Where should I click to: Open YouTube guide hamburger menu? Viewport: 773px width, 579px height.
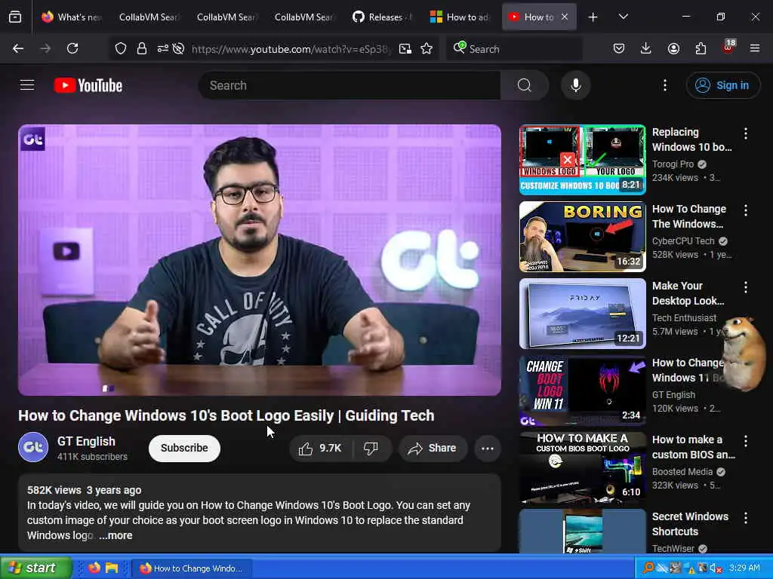[x=27, y=85]
